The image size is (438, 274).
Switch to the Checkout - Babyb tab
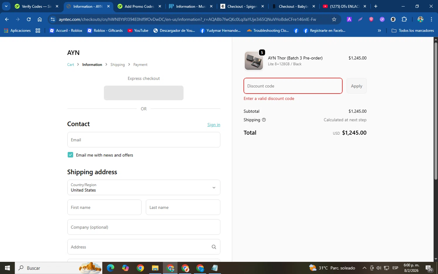293,6
